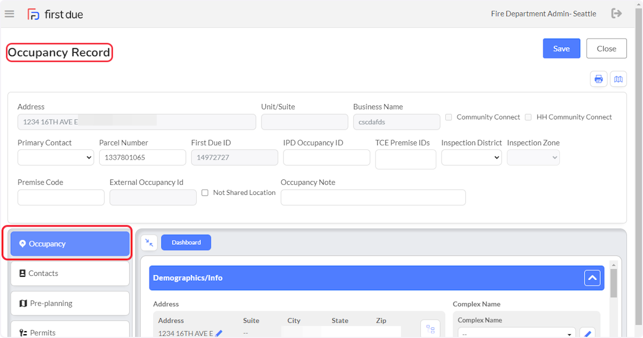Click the inner panel scrollbar thumb
The width and height of the screenshot is (643, 338).
pyautogui.click(x=614, y=283)
